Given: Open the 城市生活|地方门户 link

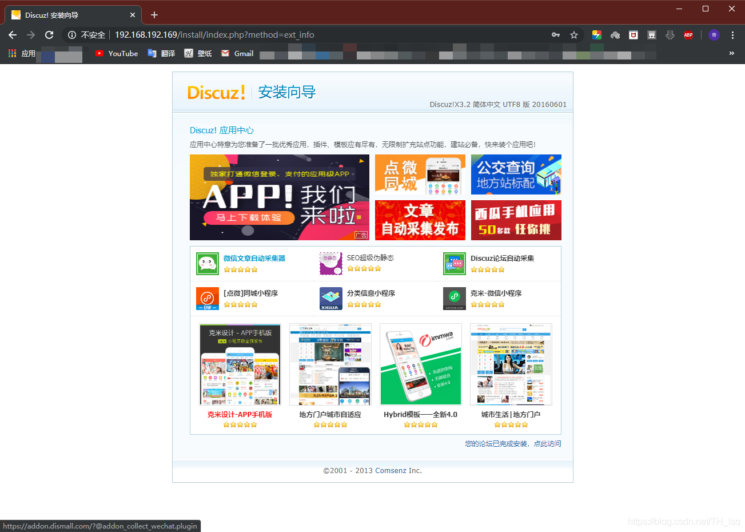Looking at the screenshot, I should click(511, 415).
